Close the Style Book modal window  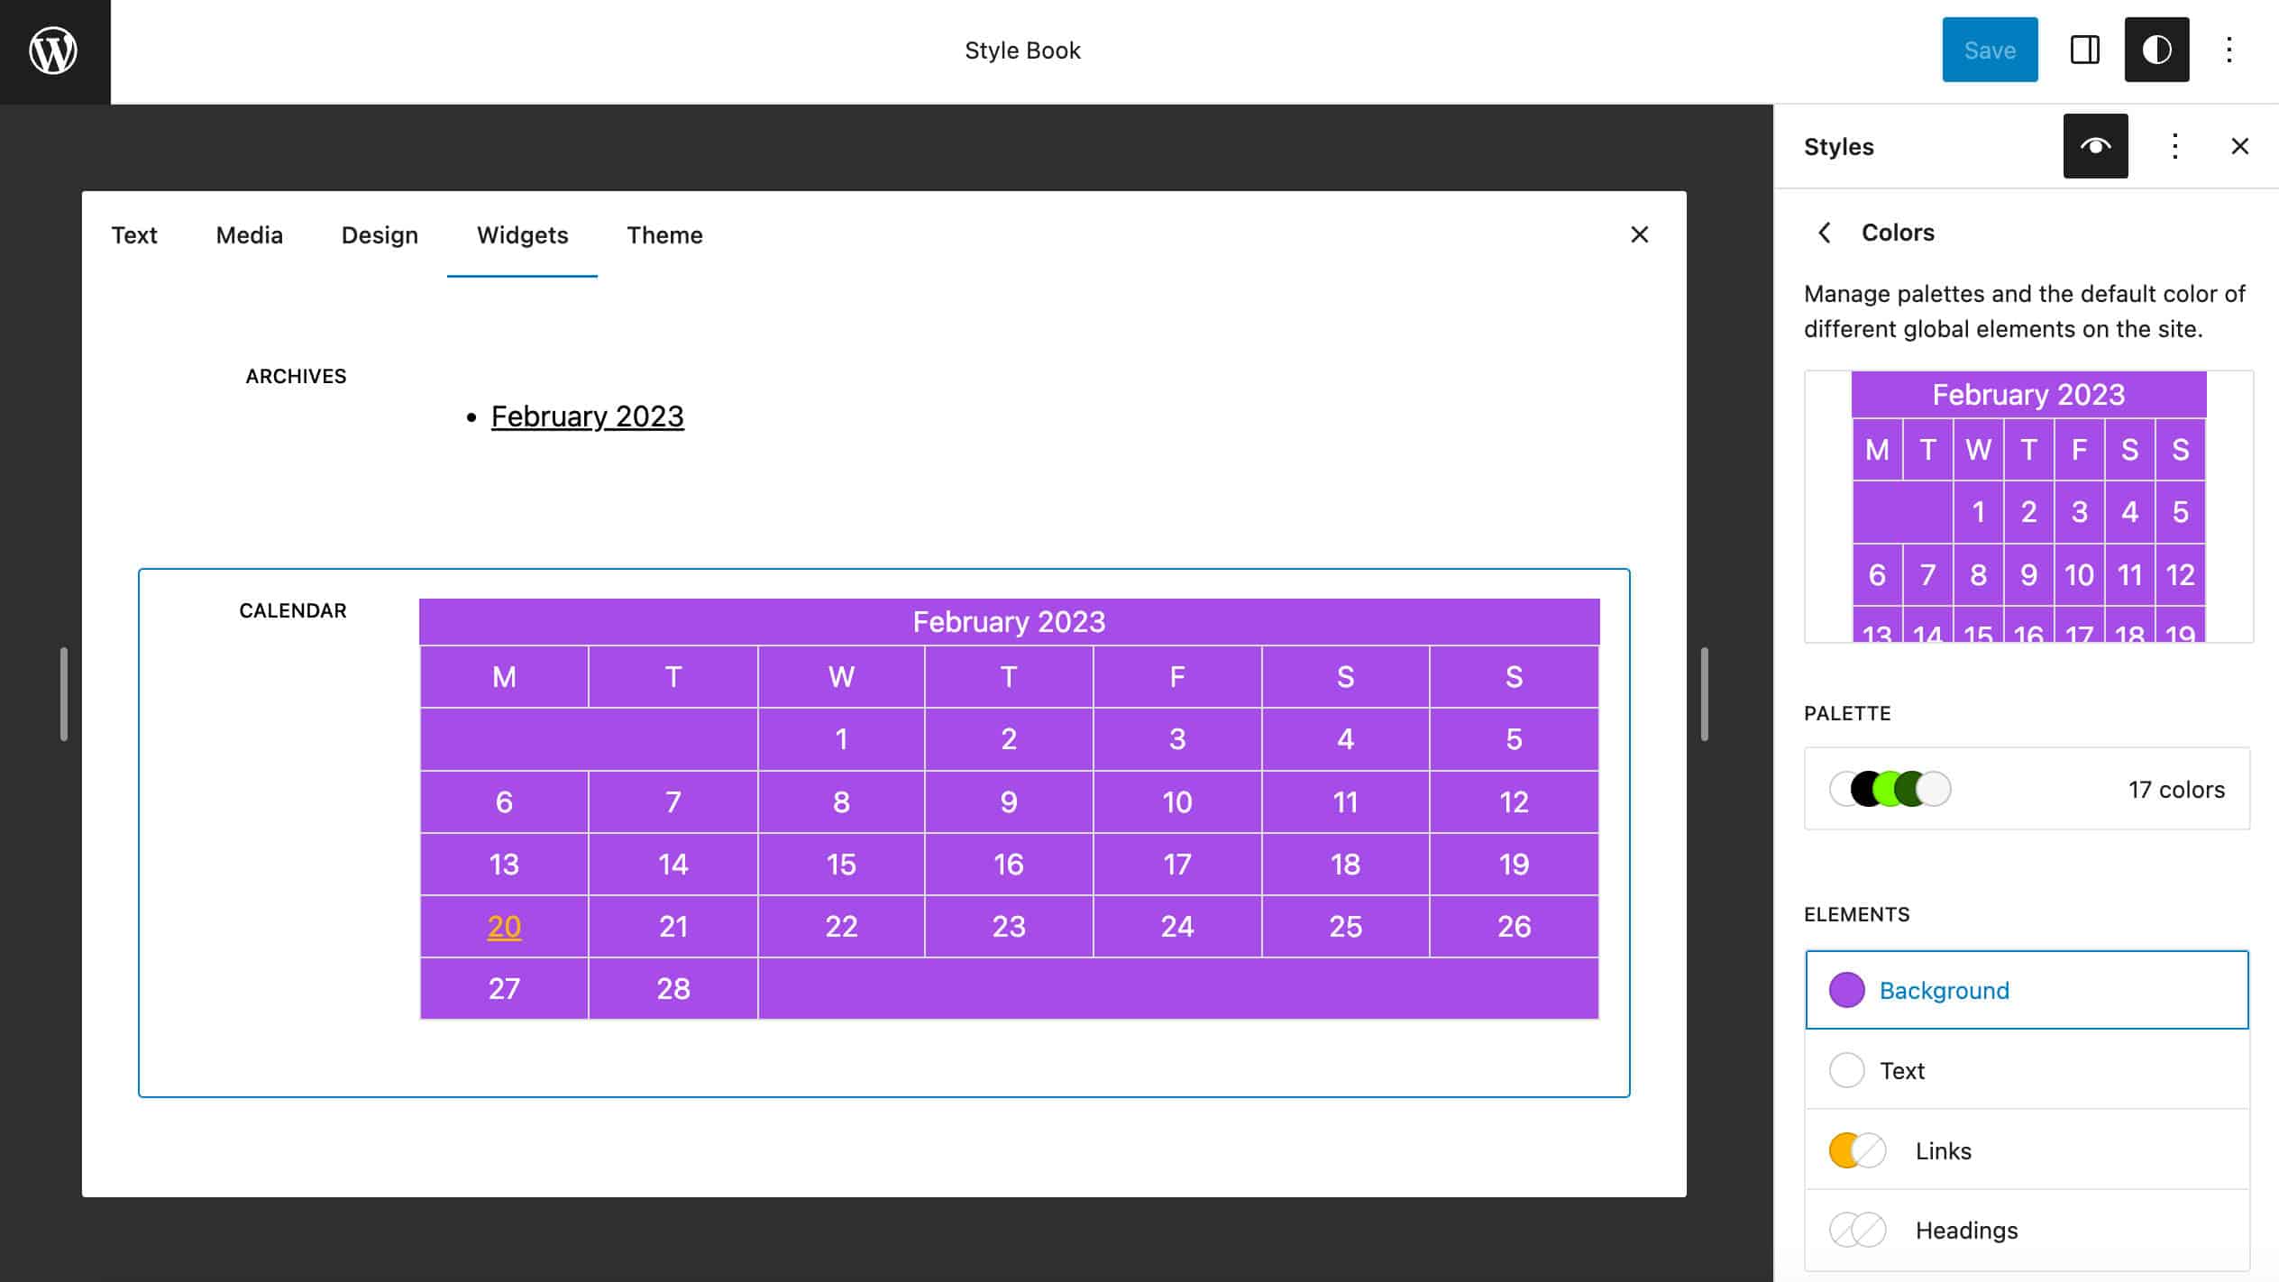pyautogui.click(x=1639, y=234)
